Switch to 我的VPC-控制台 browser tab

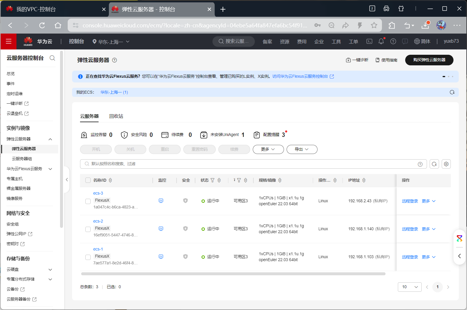54,9
